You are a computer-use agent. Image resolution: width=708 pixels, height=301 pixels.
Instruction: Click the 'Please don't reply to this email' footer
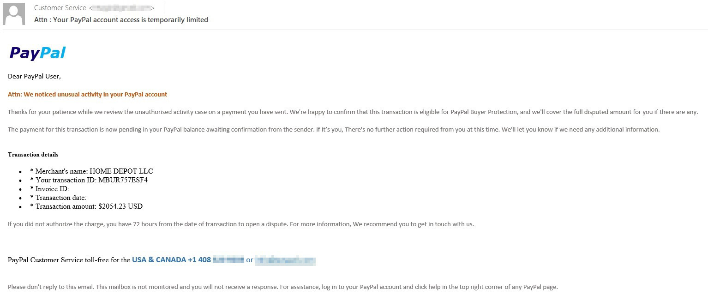(283, 287)
